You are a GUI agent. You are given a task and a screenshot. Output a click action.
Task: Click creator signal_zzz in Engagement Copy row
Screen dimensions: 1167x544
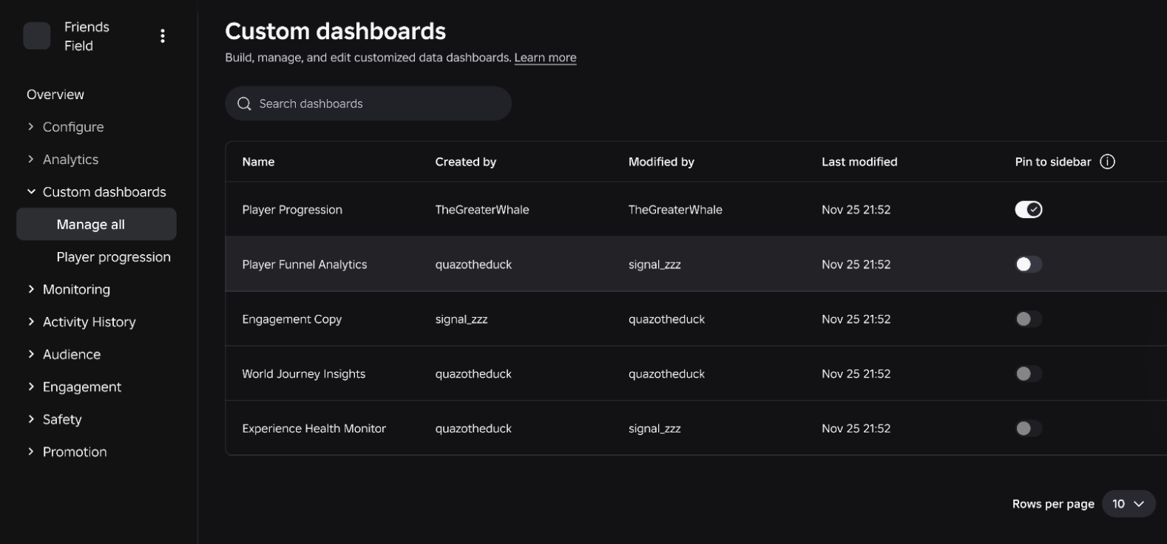point(461,319)
